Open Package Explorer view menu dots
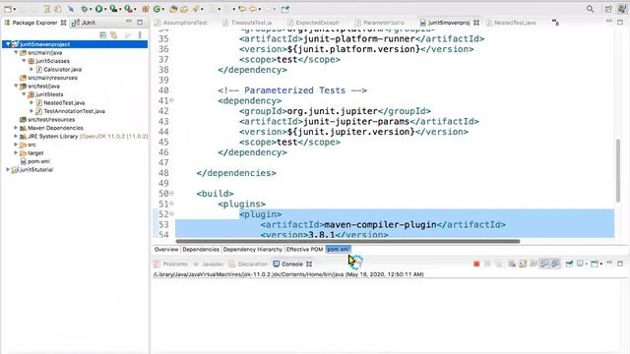Screen dimensions: 630x354 140,35
